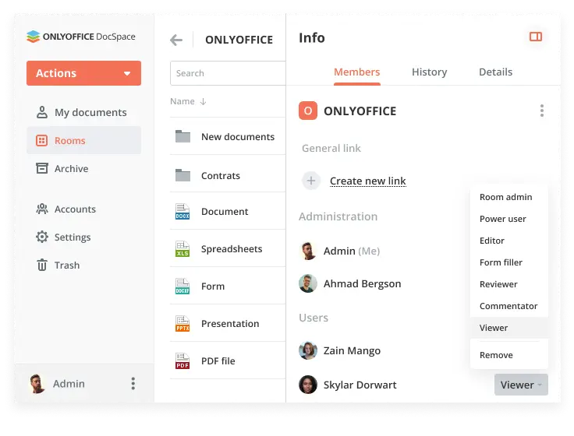
Task: Open the Actions dropdown button
Action: (x=83, y=73)
